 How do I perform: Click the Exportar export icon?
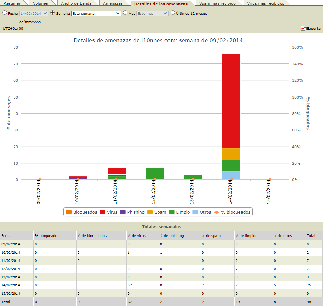(x=303, y=29)
